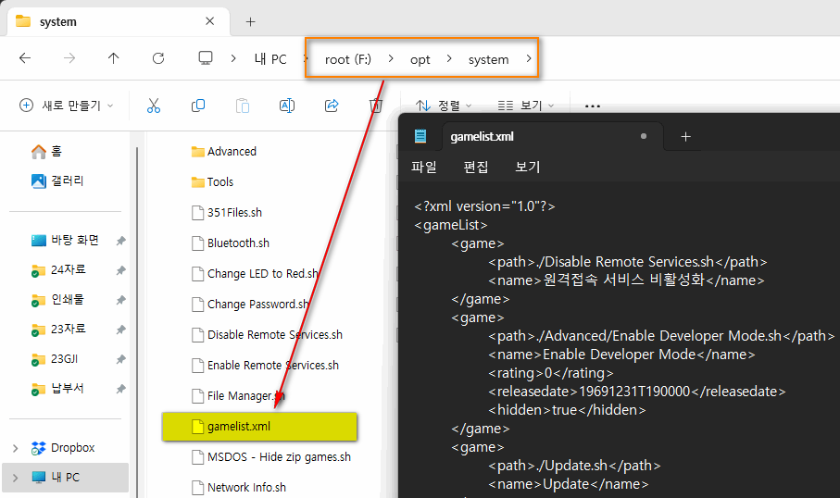Open the 편집 menu in Notepad
The width and height of the screenshot is (840, 498).
(x=476, y=167)
